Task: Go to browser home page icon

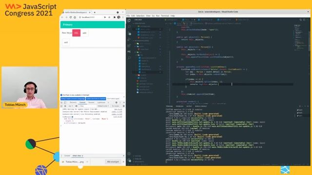Action: point(75,17)
